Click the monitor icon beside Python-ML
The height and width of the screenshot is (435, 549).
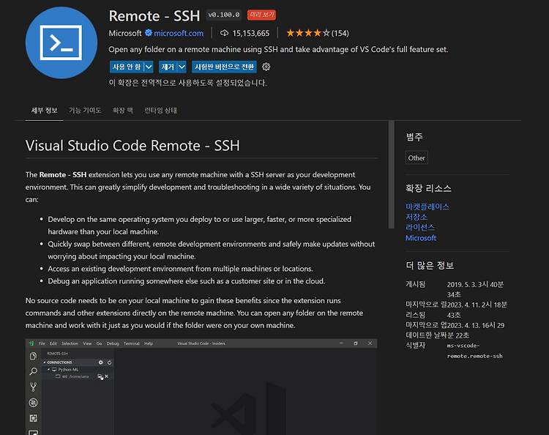54,370
